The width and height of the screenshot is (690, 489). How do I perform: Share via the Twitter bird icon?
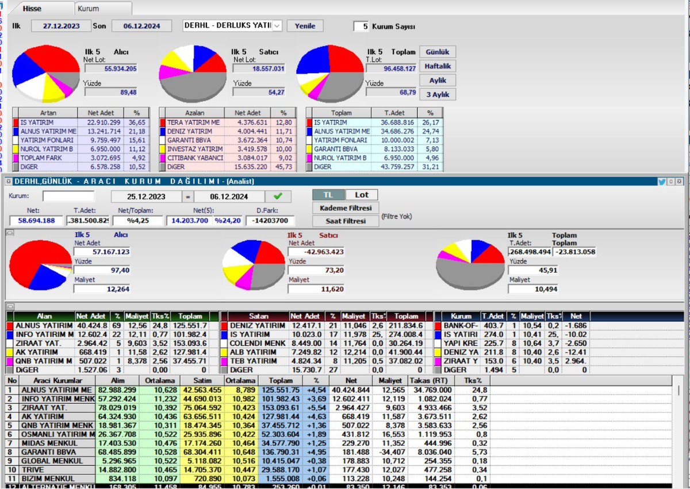tap(662, 182)
